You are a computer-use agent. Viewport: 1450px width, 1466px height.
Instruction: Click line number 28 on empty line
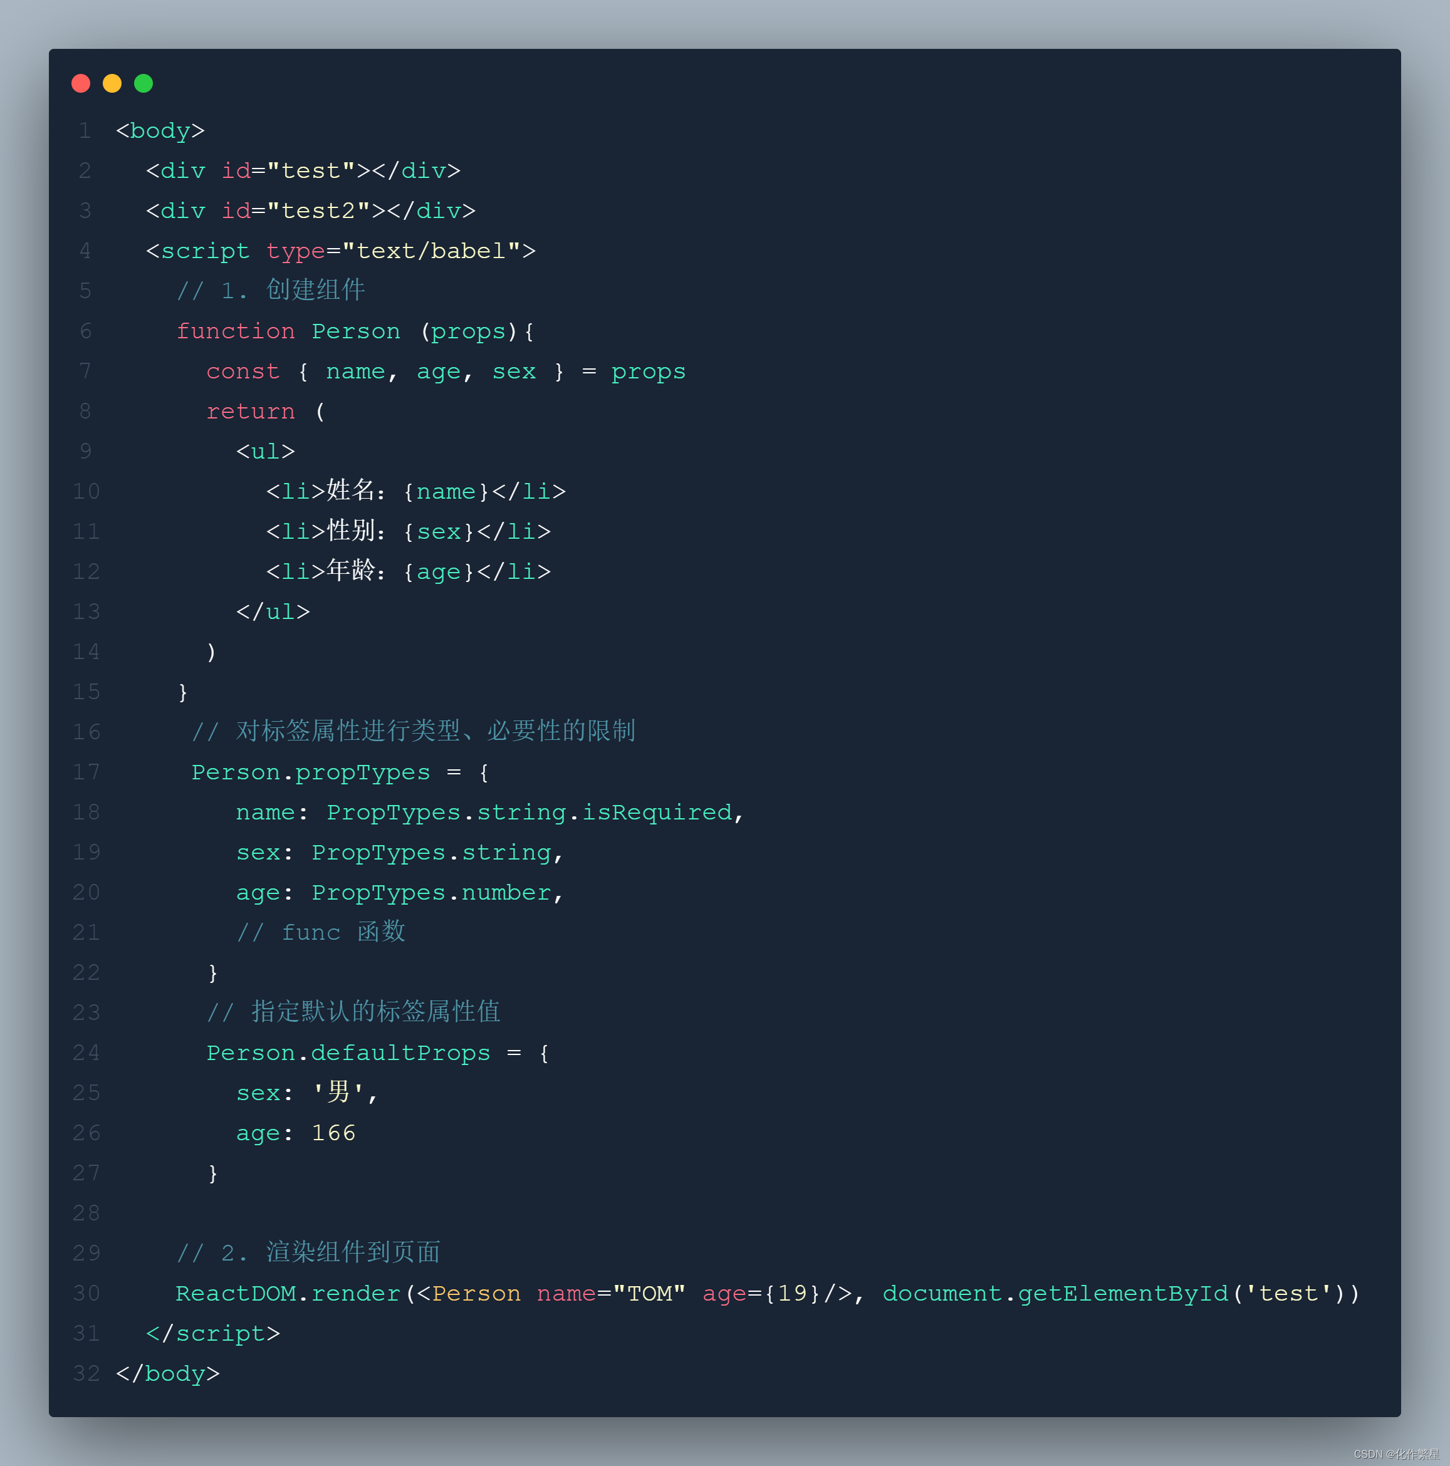[x=86, y=1214]
